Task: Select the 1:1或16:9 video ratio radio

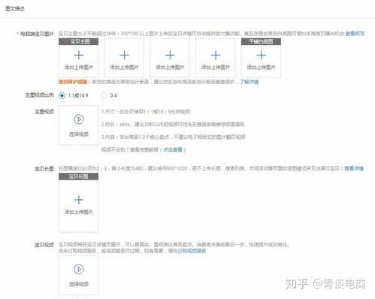Action: pyautogui.click(x=62, y=95)
